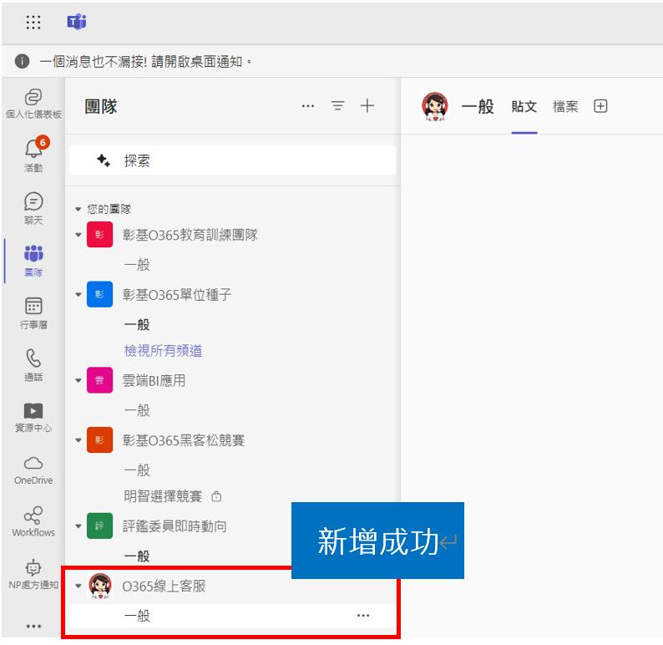The width and height of the screenshot is (663, 645).
Task: Collapse the 您的團隊 section
Action: tap(78, 209)
